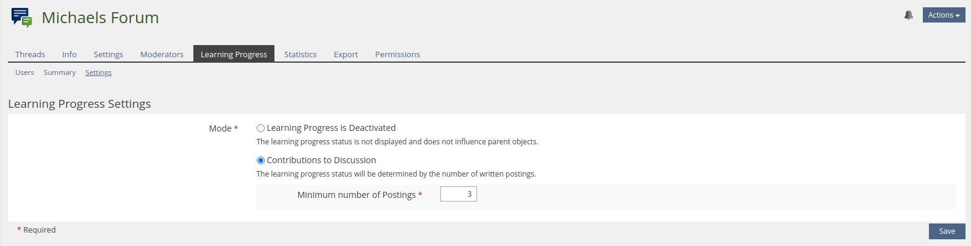Select the Learning Progress tab
971x246 pixels.
[234, 54]
